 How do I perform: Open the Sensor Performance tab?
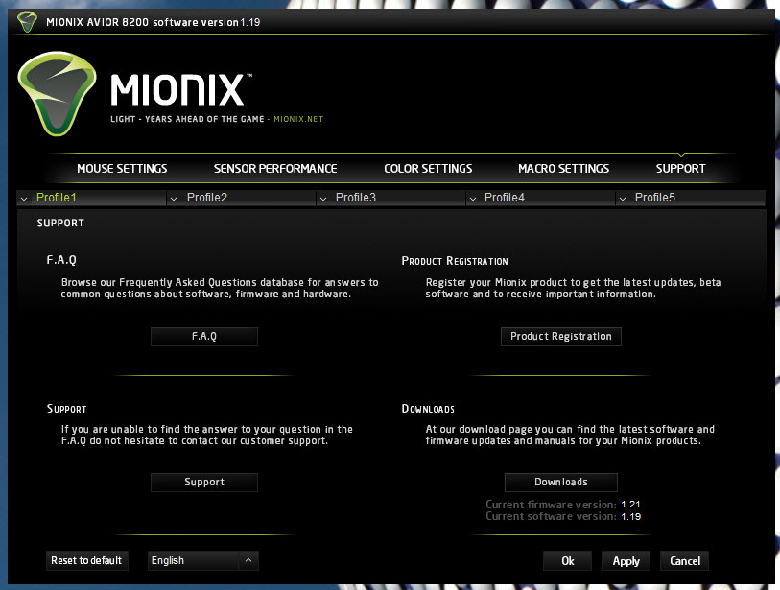tap(275, 169)
